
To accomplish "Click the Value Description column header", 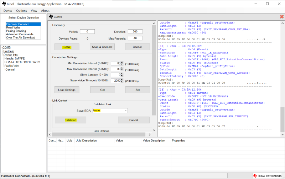I will [x=156, y=140].
